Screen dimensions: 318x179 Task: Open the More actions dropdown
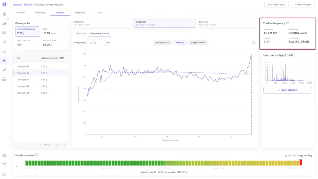(x=302, y=4)
